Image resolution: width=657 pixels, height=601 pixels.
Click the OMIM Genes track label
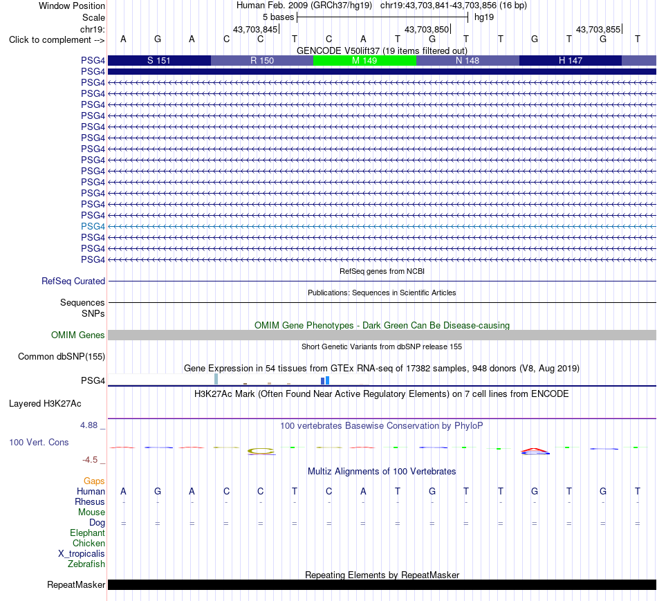78,335
